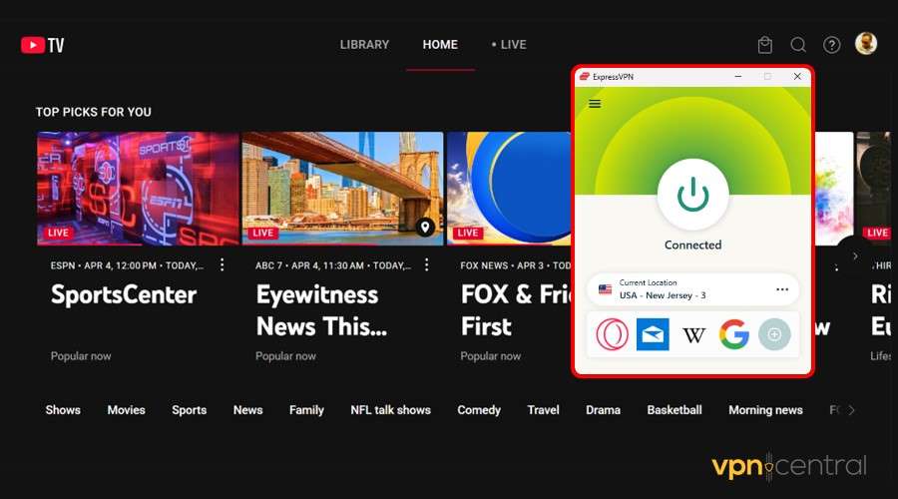
Task: Click the TOP PICKS FOR YOU heading
Action: pyautogui.click(x=94, y=113)
